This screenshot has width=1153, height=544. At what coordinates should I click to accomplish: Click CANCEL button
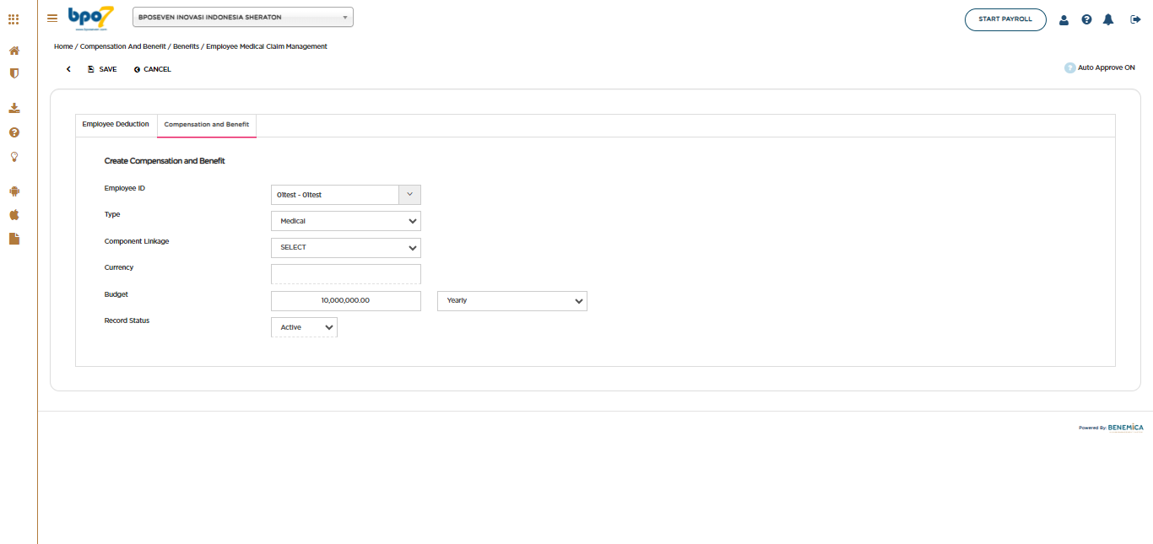pyautogui.click(x=152, y=69)
